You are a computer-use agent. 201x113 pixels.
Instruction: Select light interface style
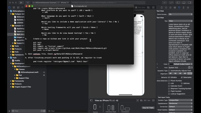click(x=109, y=108)
